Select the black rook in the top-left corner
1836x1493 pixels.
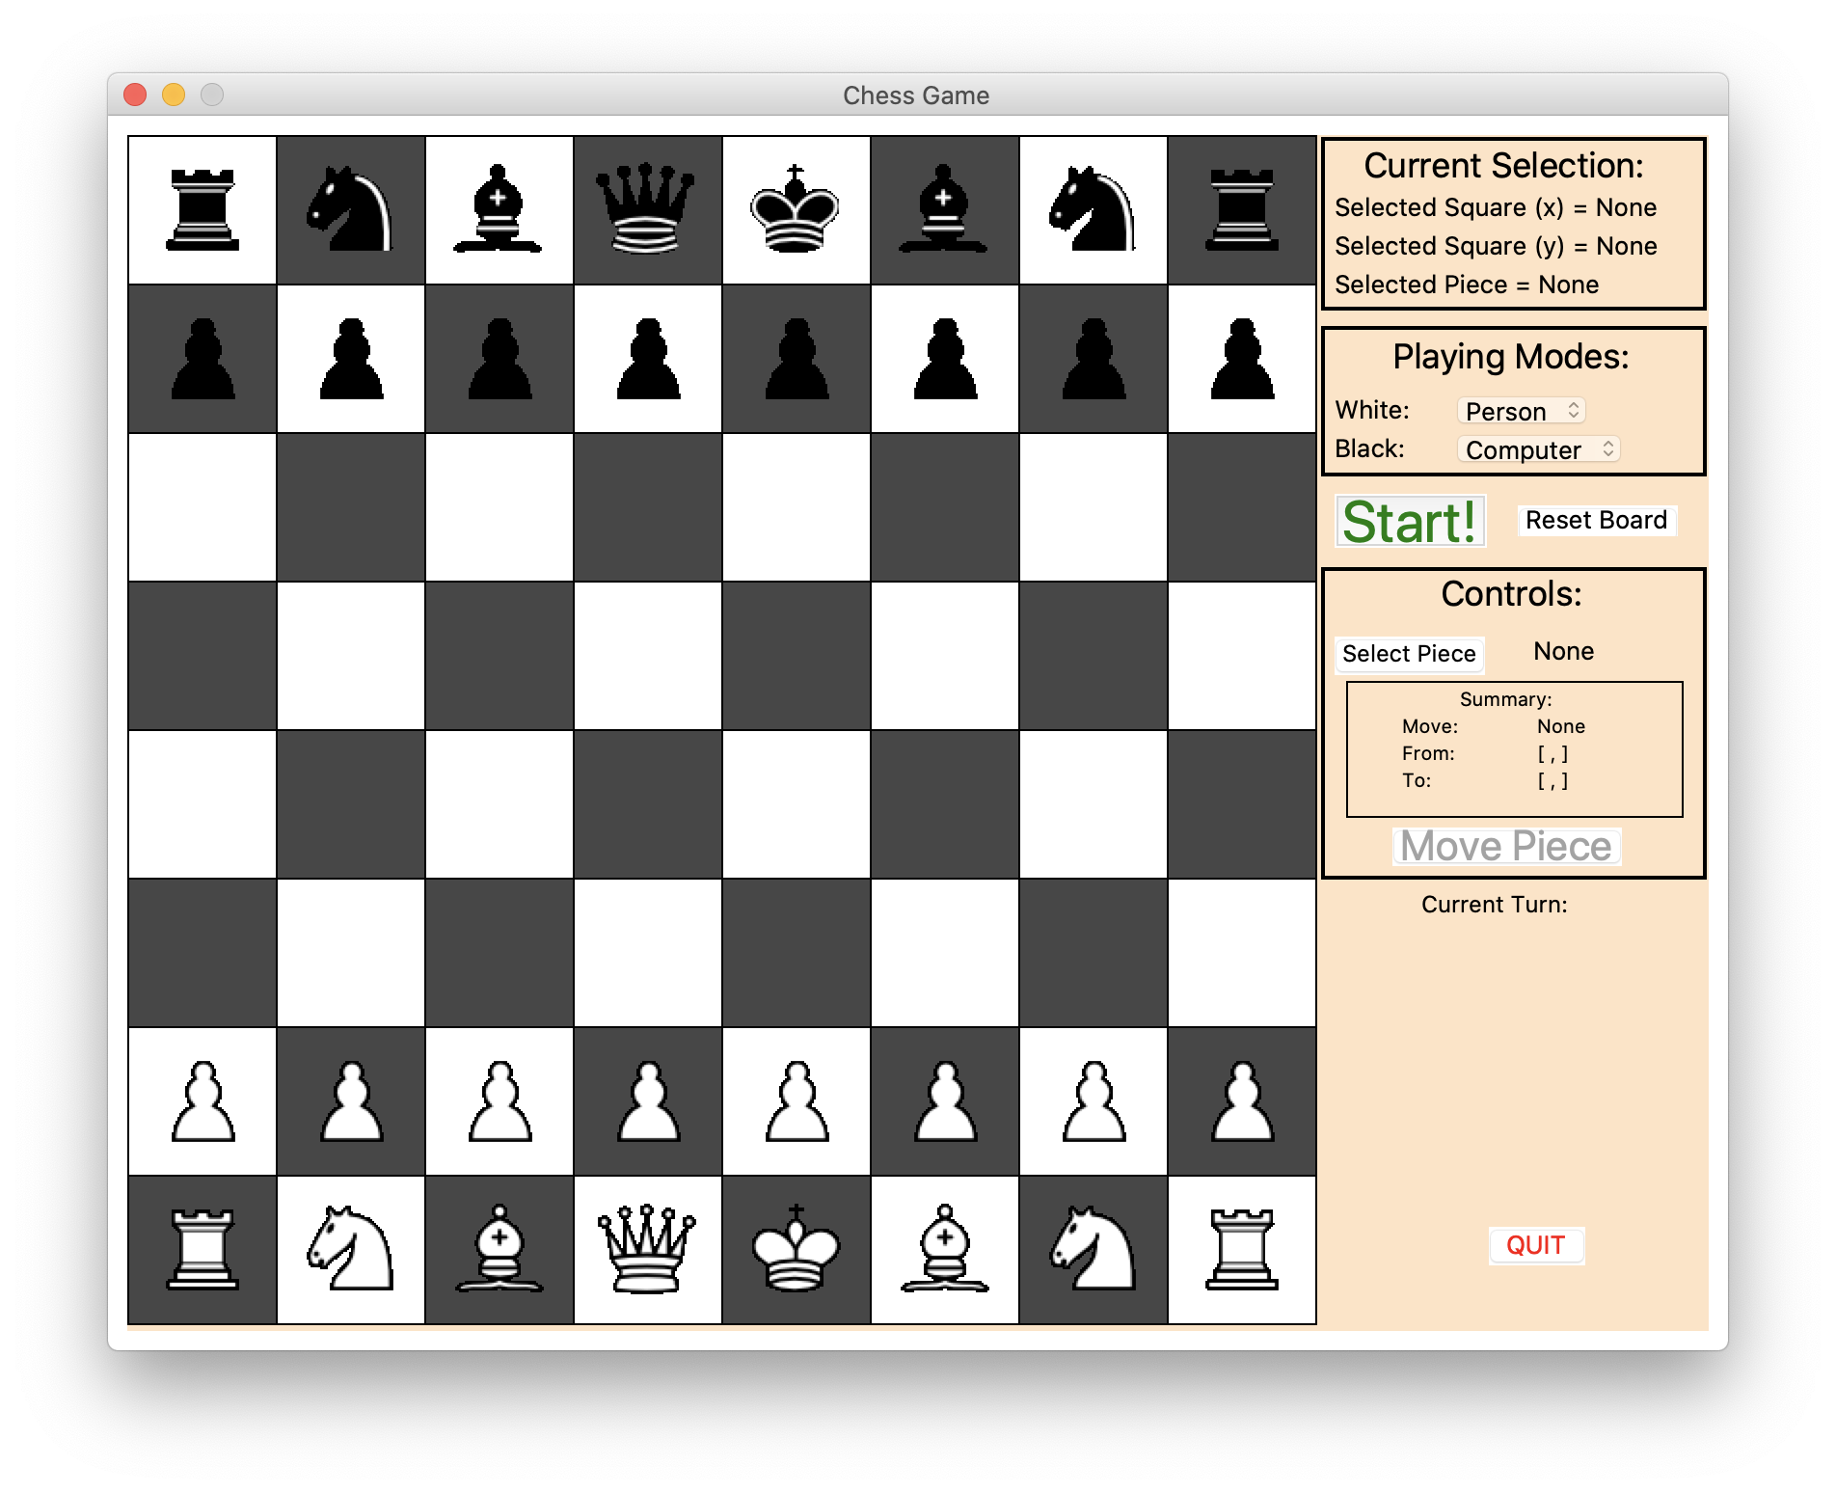click(x=202, y=209)
